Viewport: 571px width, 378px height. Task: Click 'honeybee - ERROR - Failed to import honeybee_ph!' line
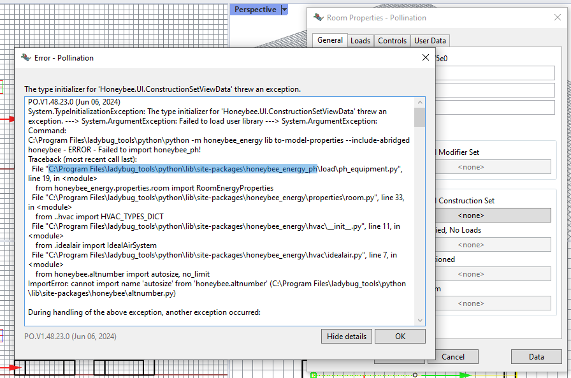tap(114, 150)
